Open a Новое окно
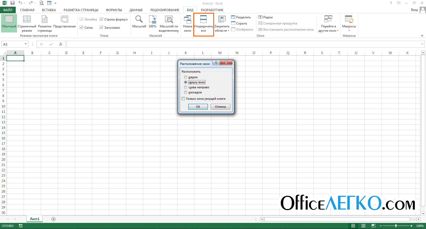Screen dimensions: 426x229 [187, 24]
